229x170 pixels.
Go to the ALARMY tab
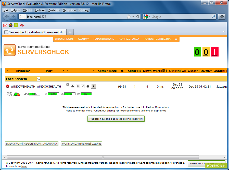point(83,39)
